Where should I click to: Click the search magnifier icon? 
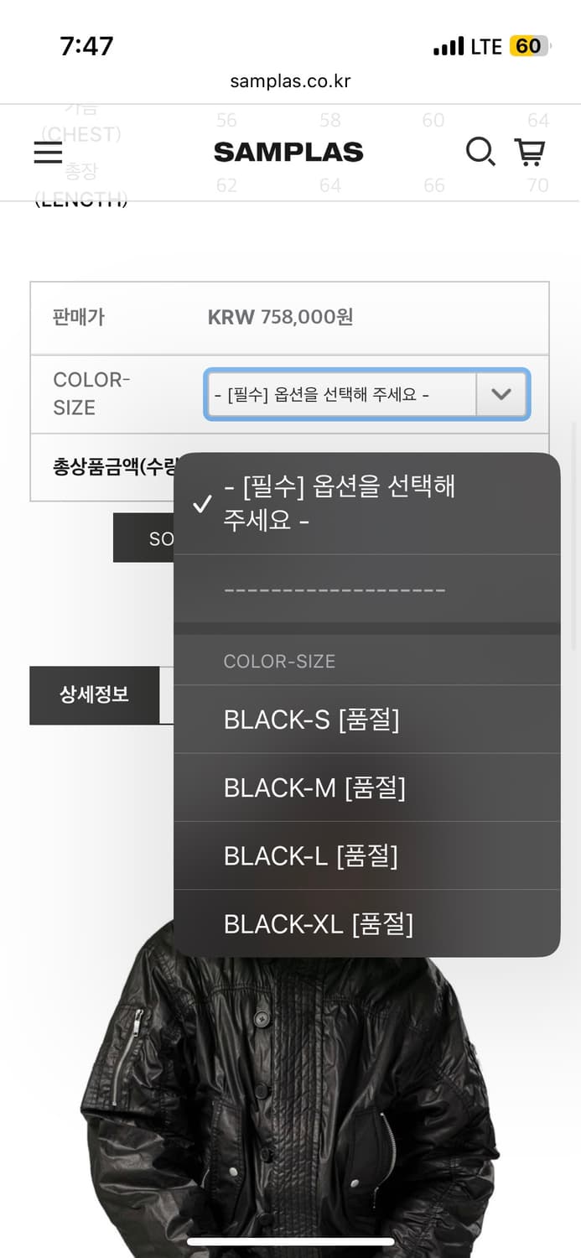pos(480,152)
